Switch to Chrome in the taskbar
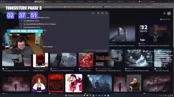The width and height of the screenshot is (174, 97). pos(93,95)
